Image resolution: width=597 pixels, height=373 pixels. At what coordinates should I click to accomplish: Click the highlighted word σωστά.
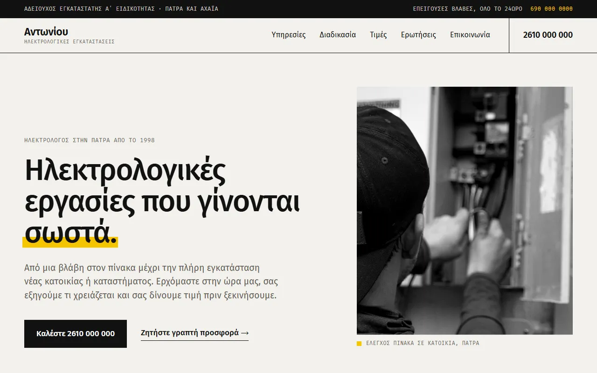click(70, 234)
